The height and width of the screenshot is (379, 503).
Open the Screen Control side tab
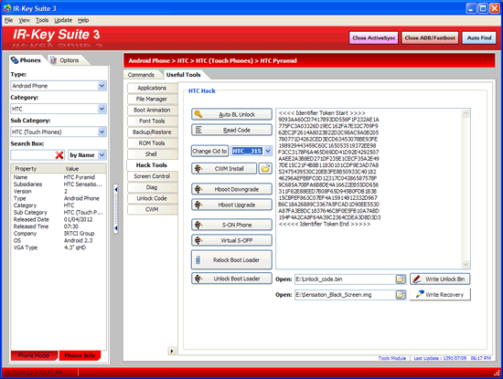(152, 176)
